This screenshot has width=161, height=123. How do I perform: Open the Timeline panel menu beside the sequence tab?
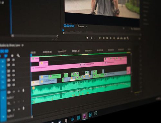pos(23,45)
